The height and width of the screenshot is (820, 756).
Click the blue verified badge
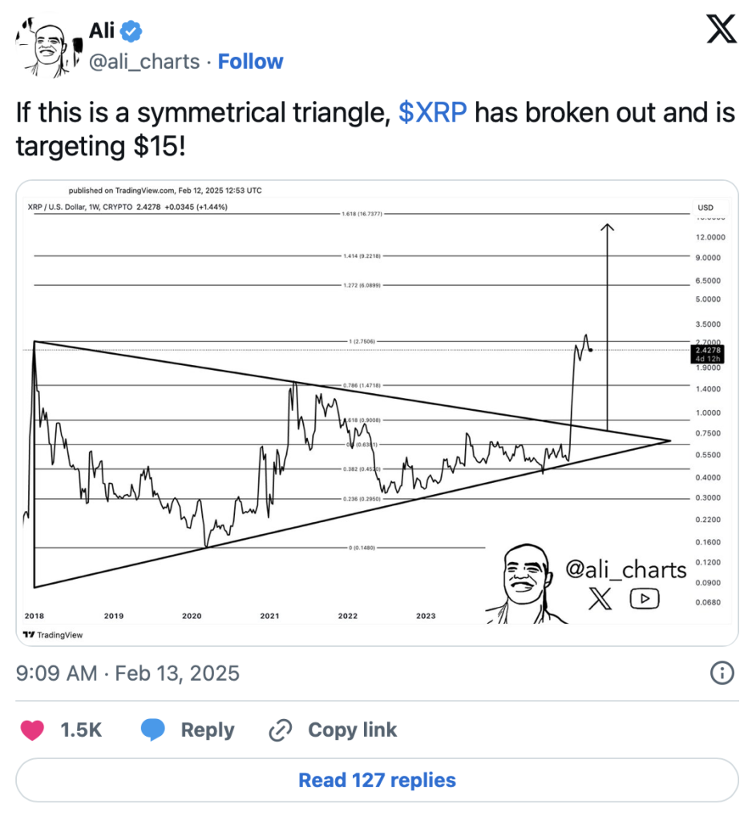[x=132, y=32]
